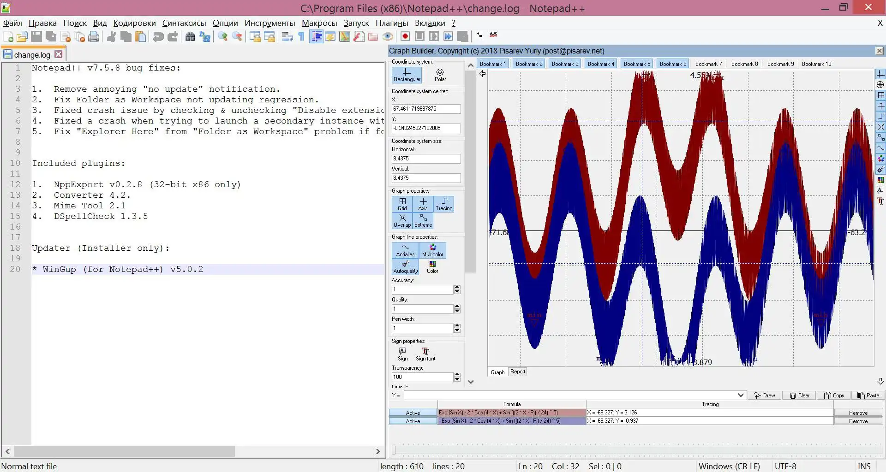
Task: Open the Кодировки menu
Action: [134, 23]
